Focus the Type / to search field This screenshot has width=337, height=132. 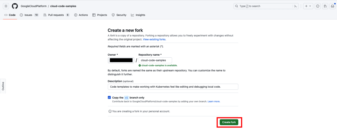266,6
